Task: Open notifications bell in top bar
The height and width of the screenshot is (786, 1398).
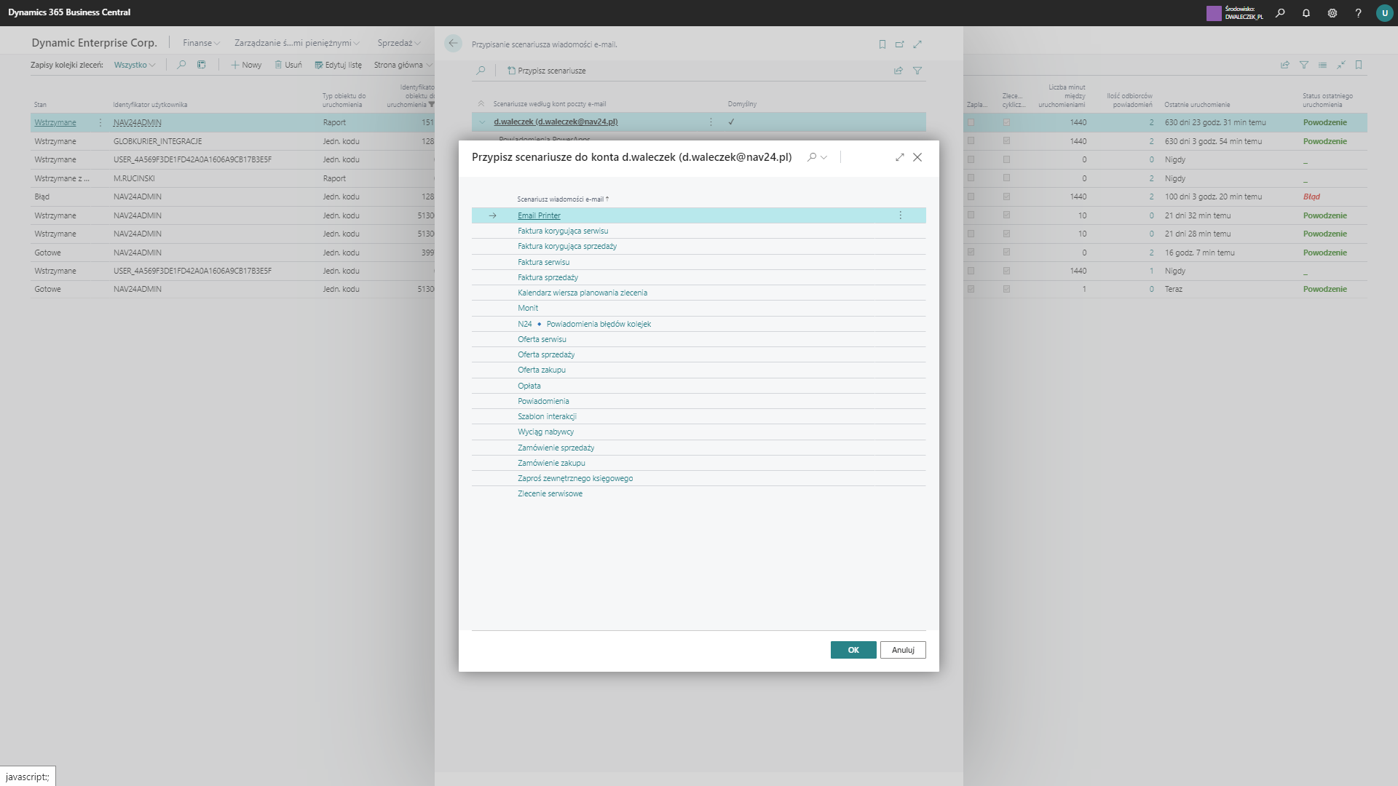Action: pos(1306,13)
